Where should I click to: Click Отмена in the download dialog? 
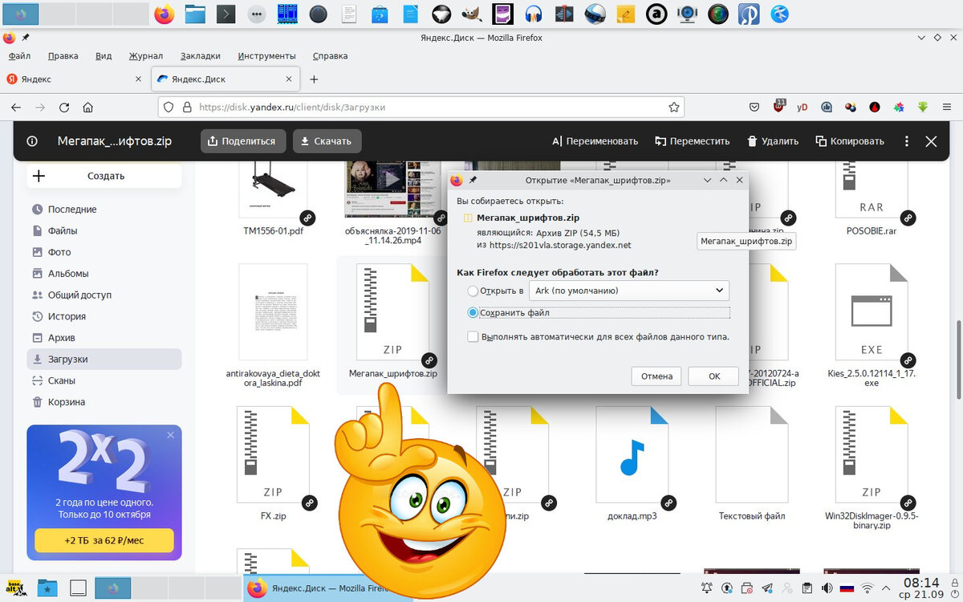pyautogui.click(x=656, y=376)
